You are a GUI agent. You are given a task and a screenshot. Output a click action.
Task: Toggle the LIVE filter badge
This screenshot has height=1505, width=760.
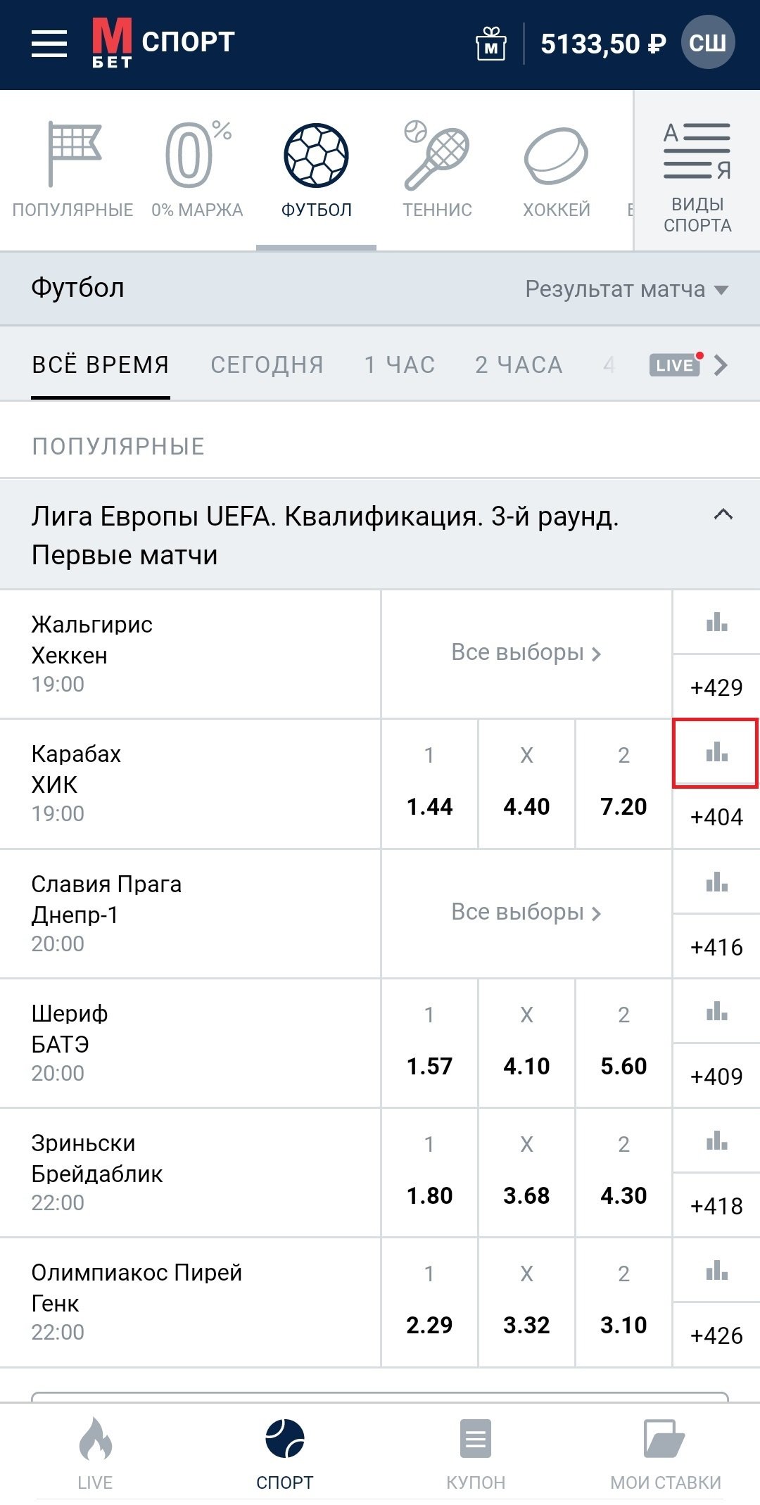[676, 365]
